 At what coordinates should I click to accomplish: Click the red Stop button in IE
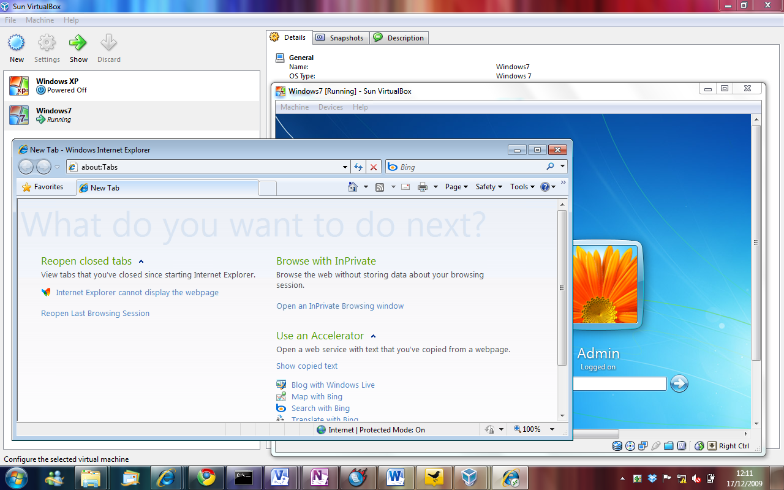click(374, 167)
